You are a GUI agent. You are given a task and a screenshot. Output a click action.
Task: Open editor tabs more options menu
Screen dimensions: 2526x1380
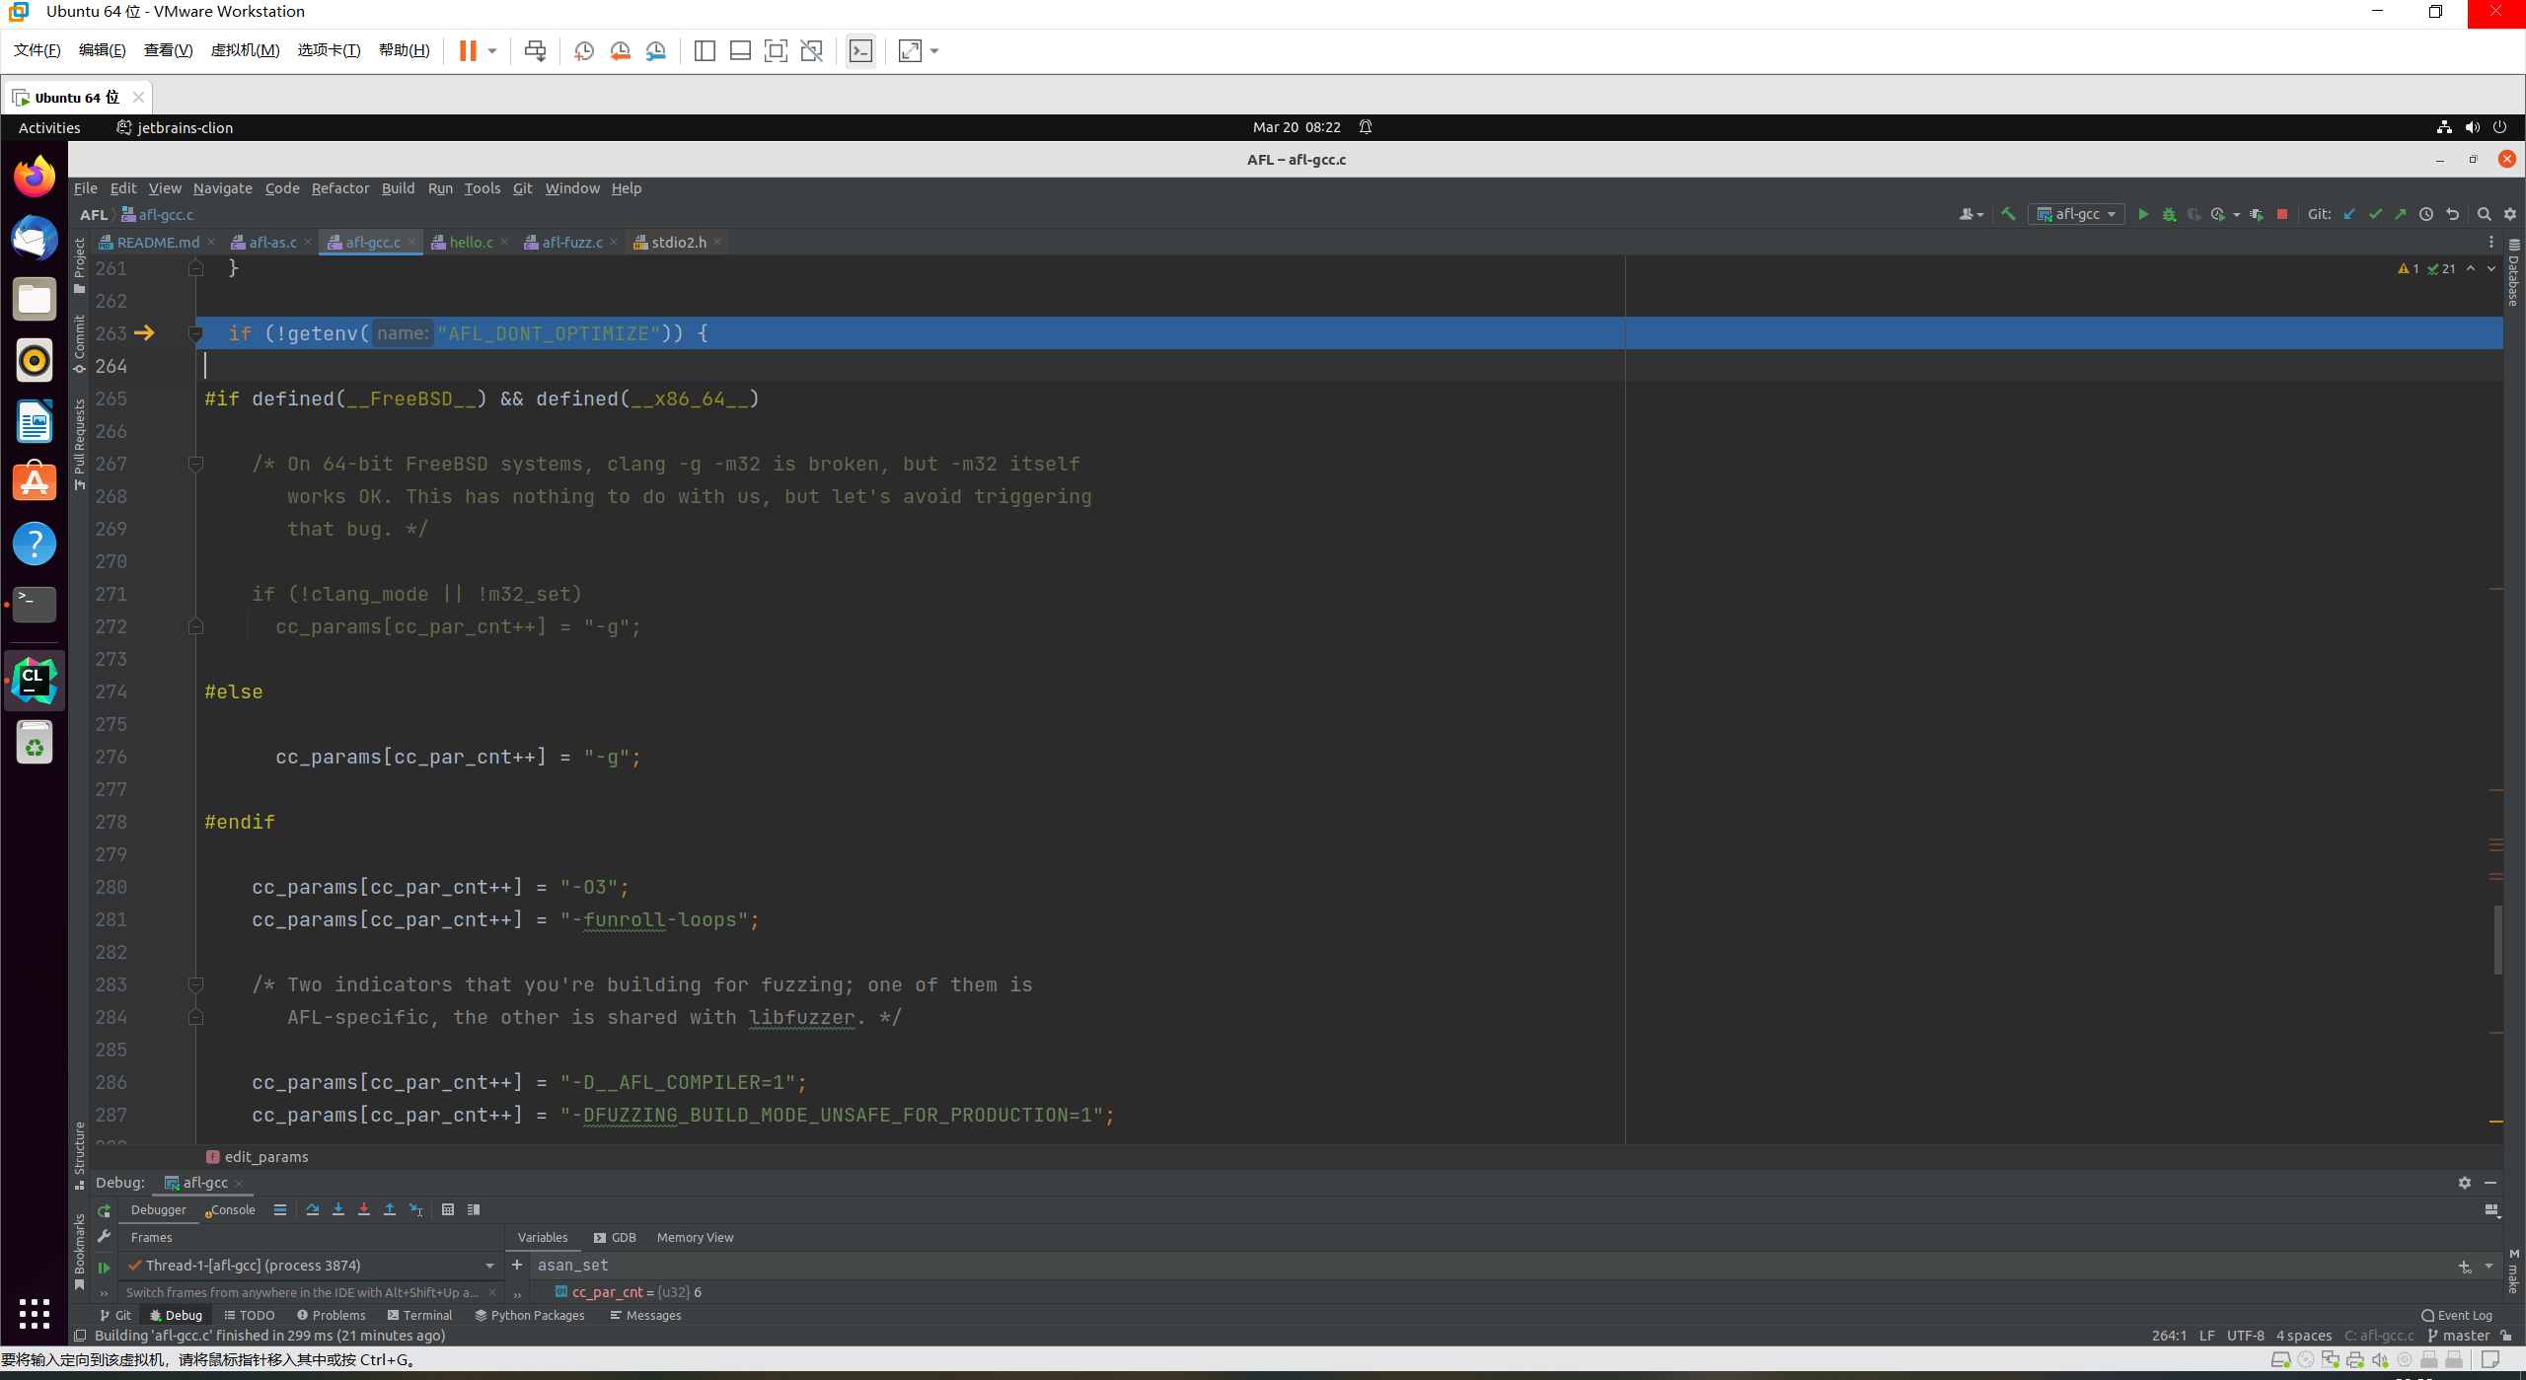click(x=2490, y=242)
